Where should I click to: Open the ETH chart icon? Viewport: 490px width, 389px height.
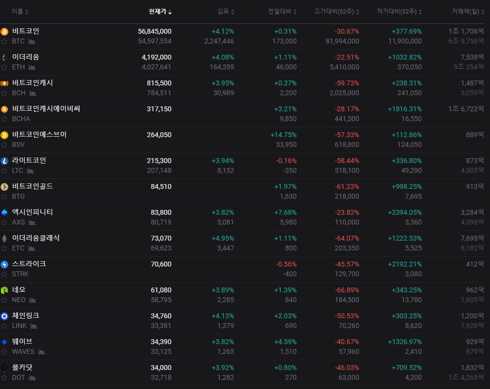pos(32,67)
